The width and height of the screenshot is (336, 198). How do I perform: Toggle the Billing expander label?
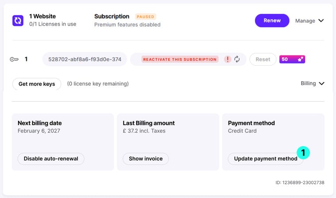pos(308,83)
